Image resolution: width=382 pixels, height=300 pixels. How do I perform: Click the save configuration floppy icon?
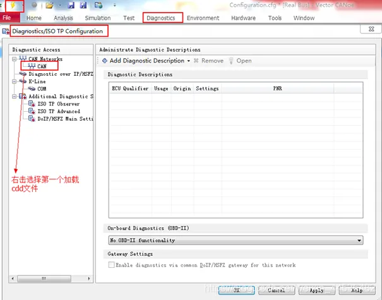[x=71, y=5]
